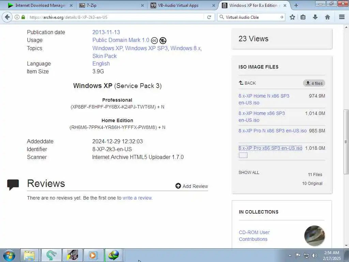Close the 7-Zip tab
Image resolution: width=349 pixels, height=262 pixels.
142,5
